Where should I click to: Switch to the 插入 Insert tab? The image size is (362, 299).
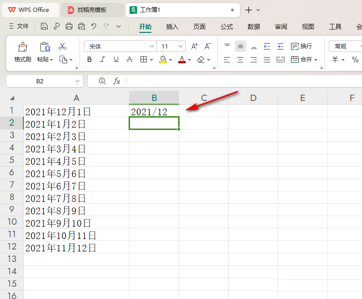tap(172, 27)
